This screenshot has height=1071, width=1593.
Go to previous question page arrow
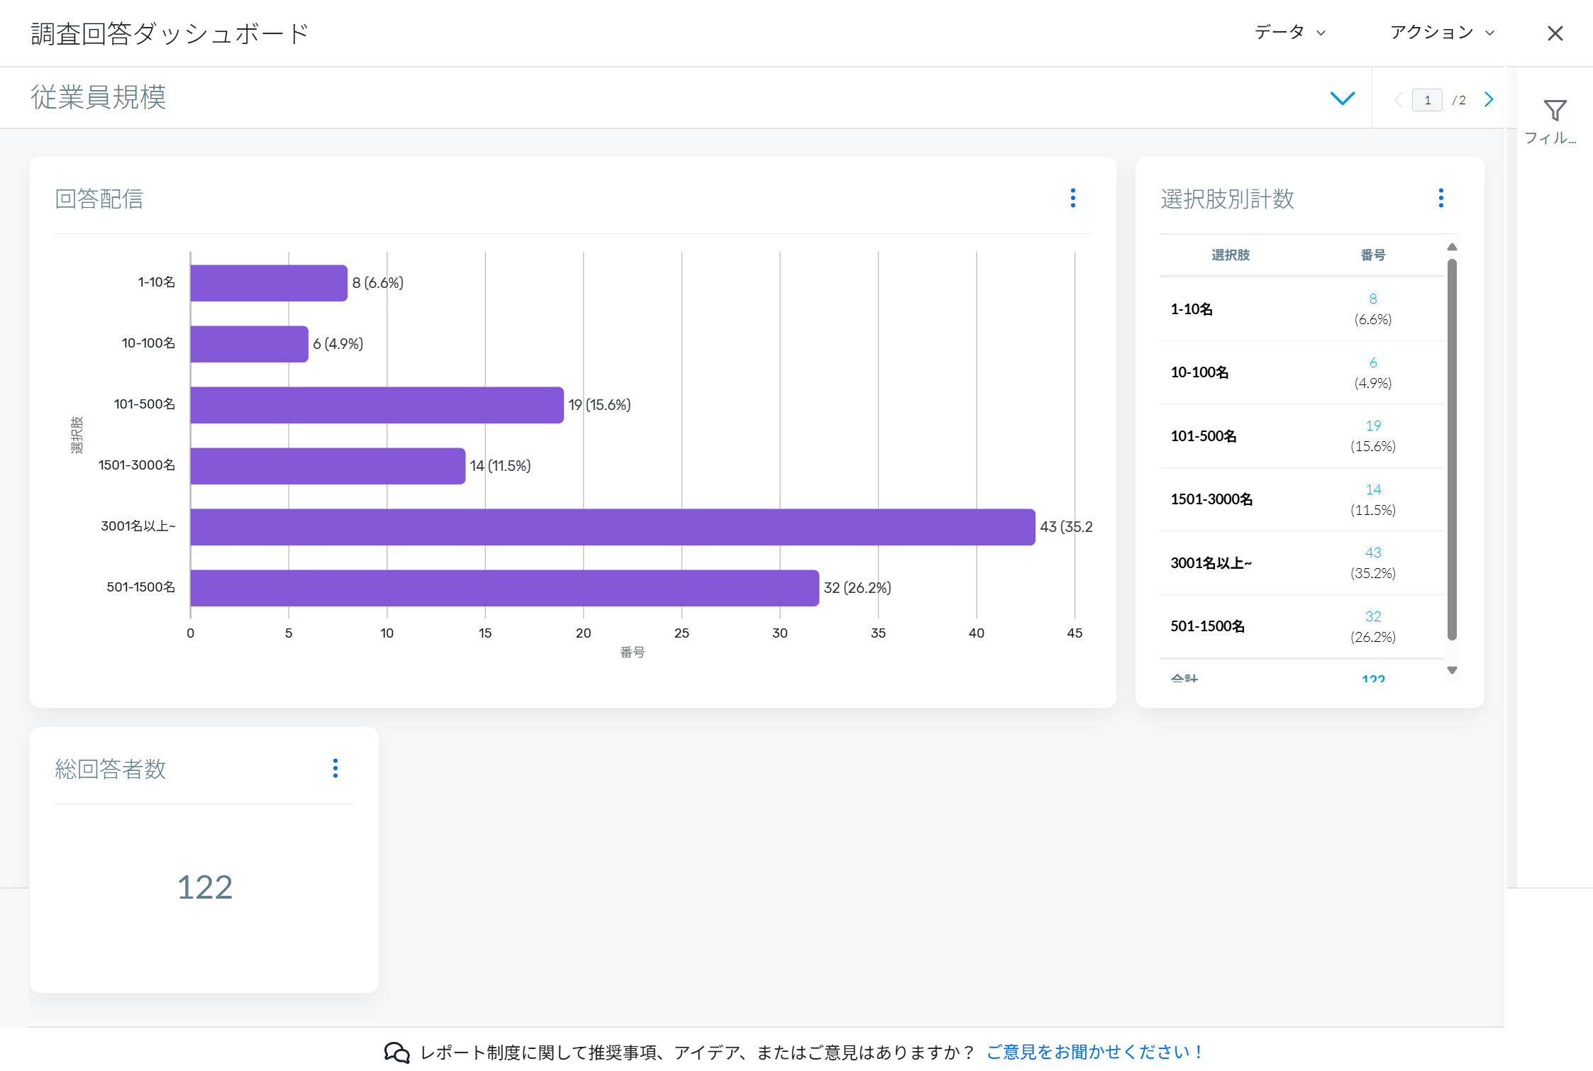[x=1398, y=99]
